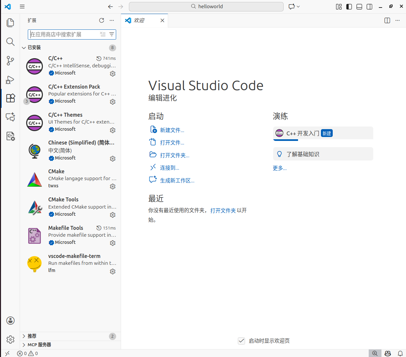Open the Search view in activity bar
The image size is (406, 357).
click(x=10, y=42)
